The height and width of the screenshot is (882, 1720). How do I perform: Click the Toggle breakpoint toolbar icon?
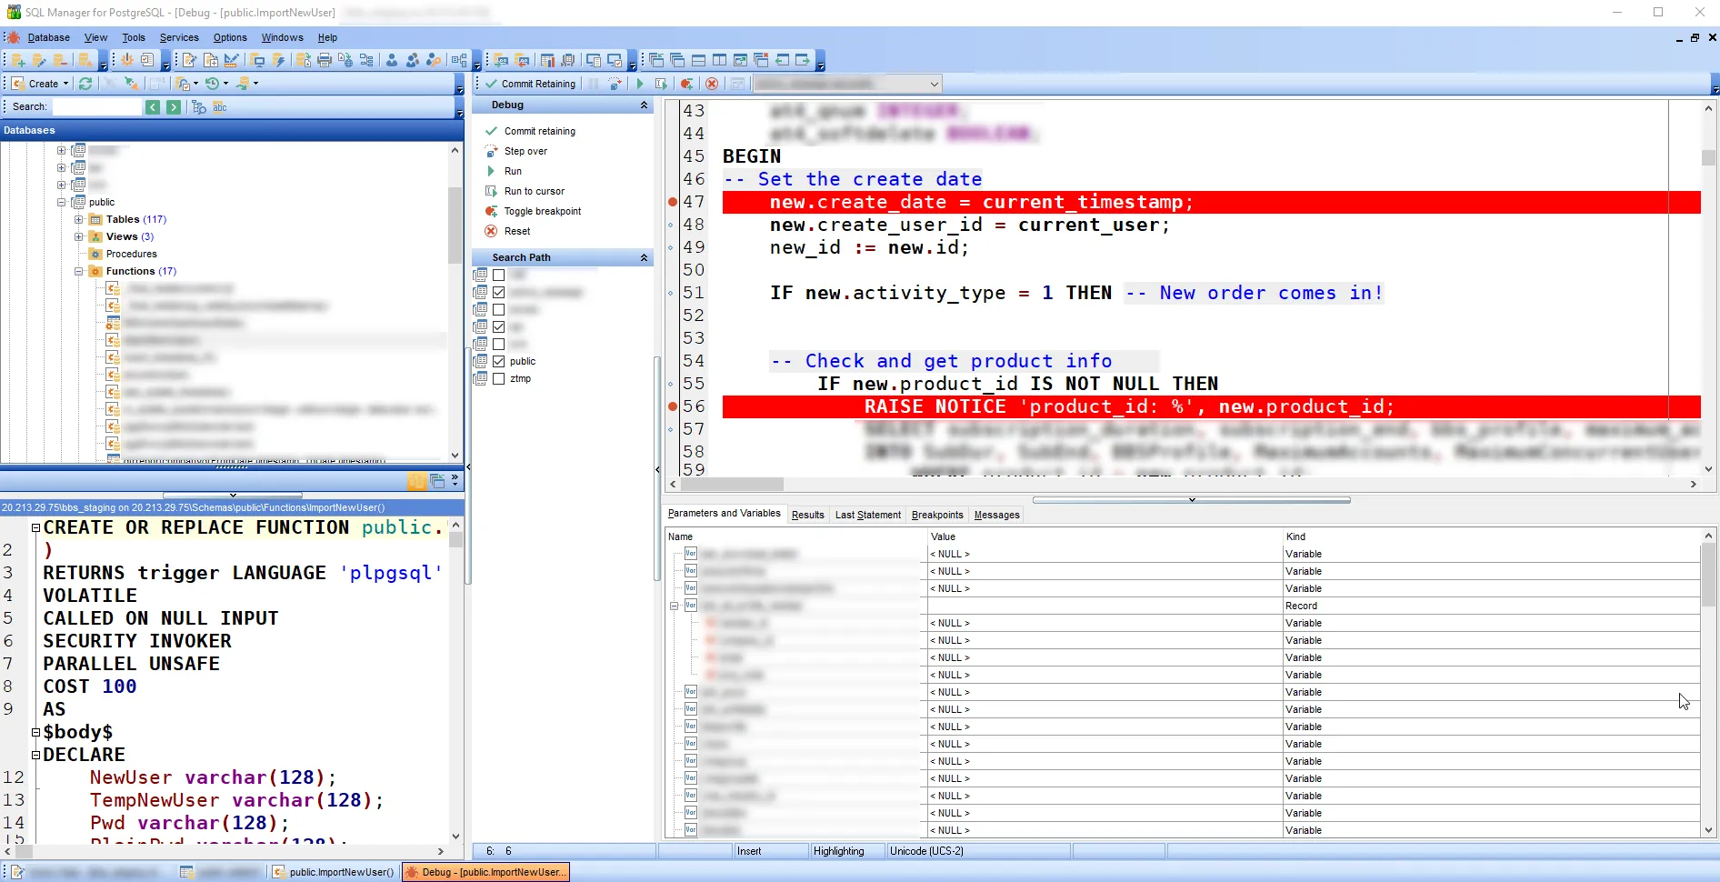click(686, 84)
